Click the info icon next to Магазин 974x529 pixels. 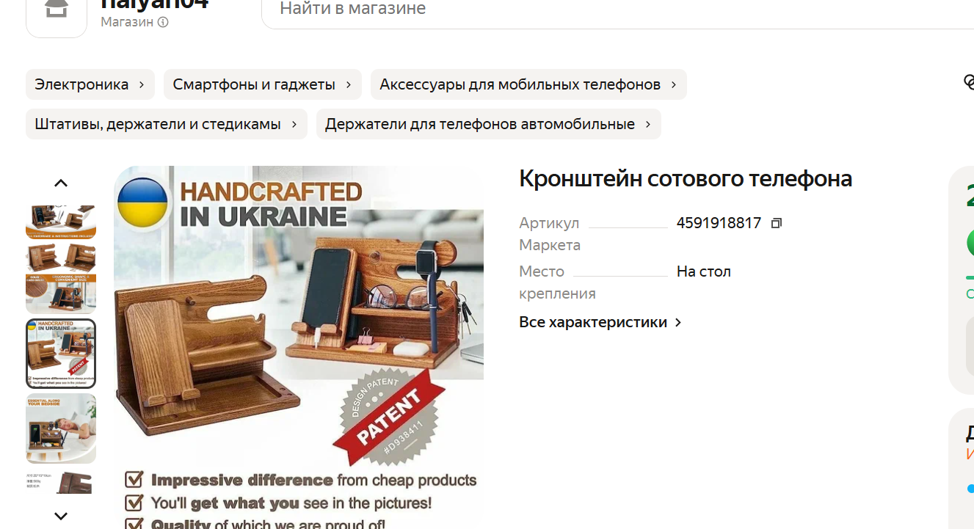(163, 22)
